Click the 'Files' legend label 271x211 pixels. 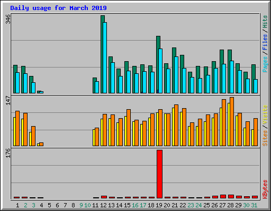pyautogui.click(x=265, y=42)
